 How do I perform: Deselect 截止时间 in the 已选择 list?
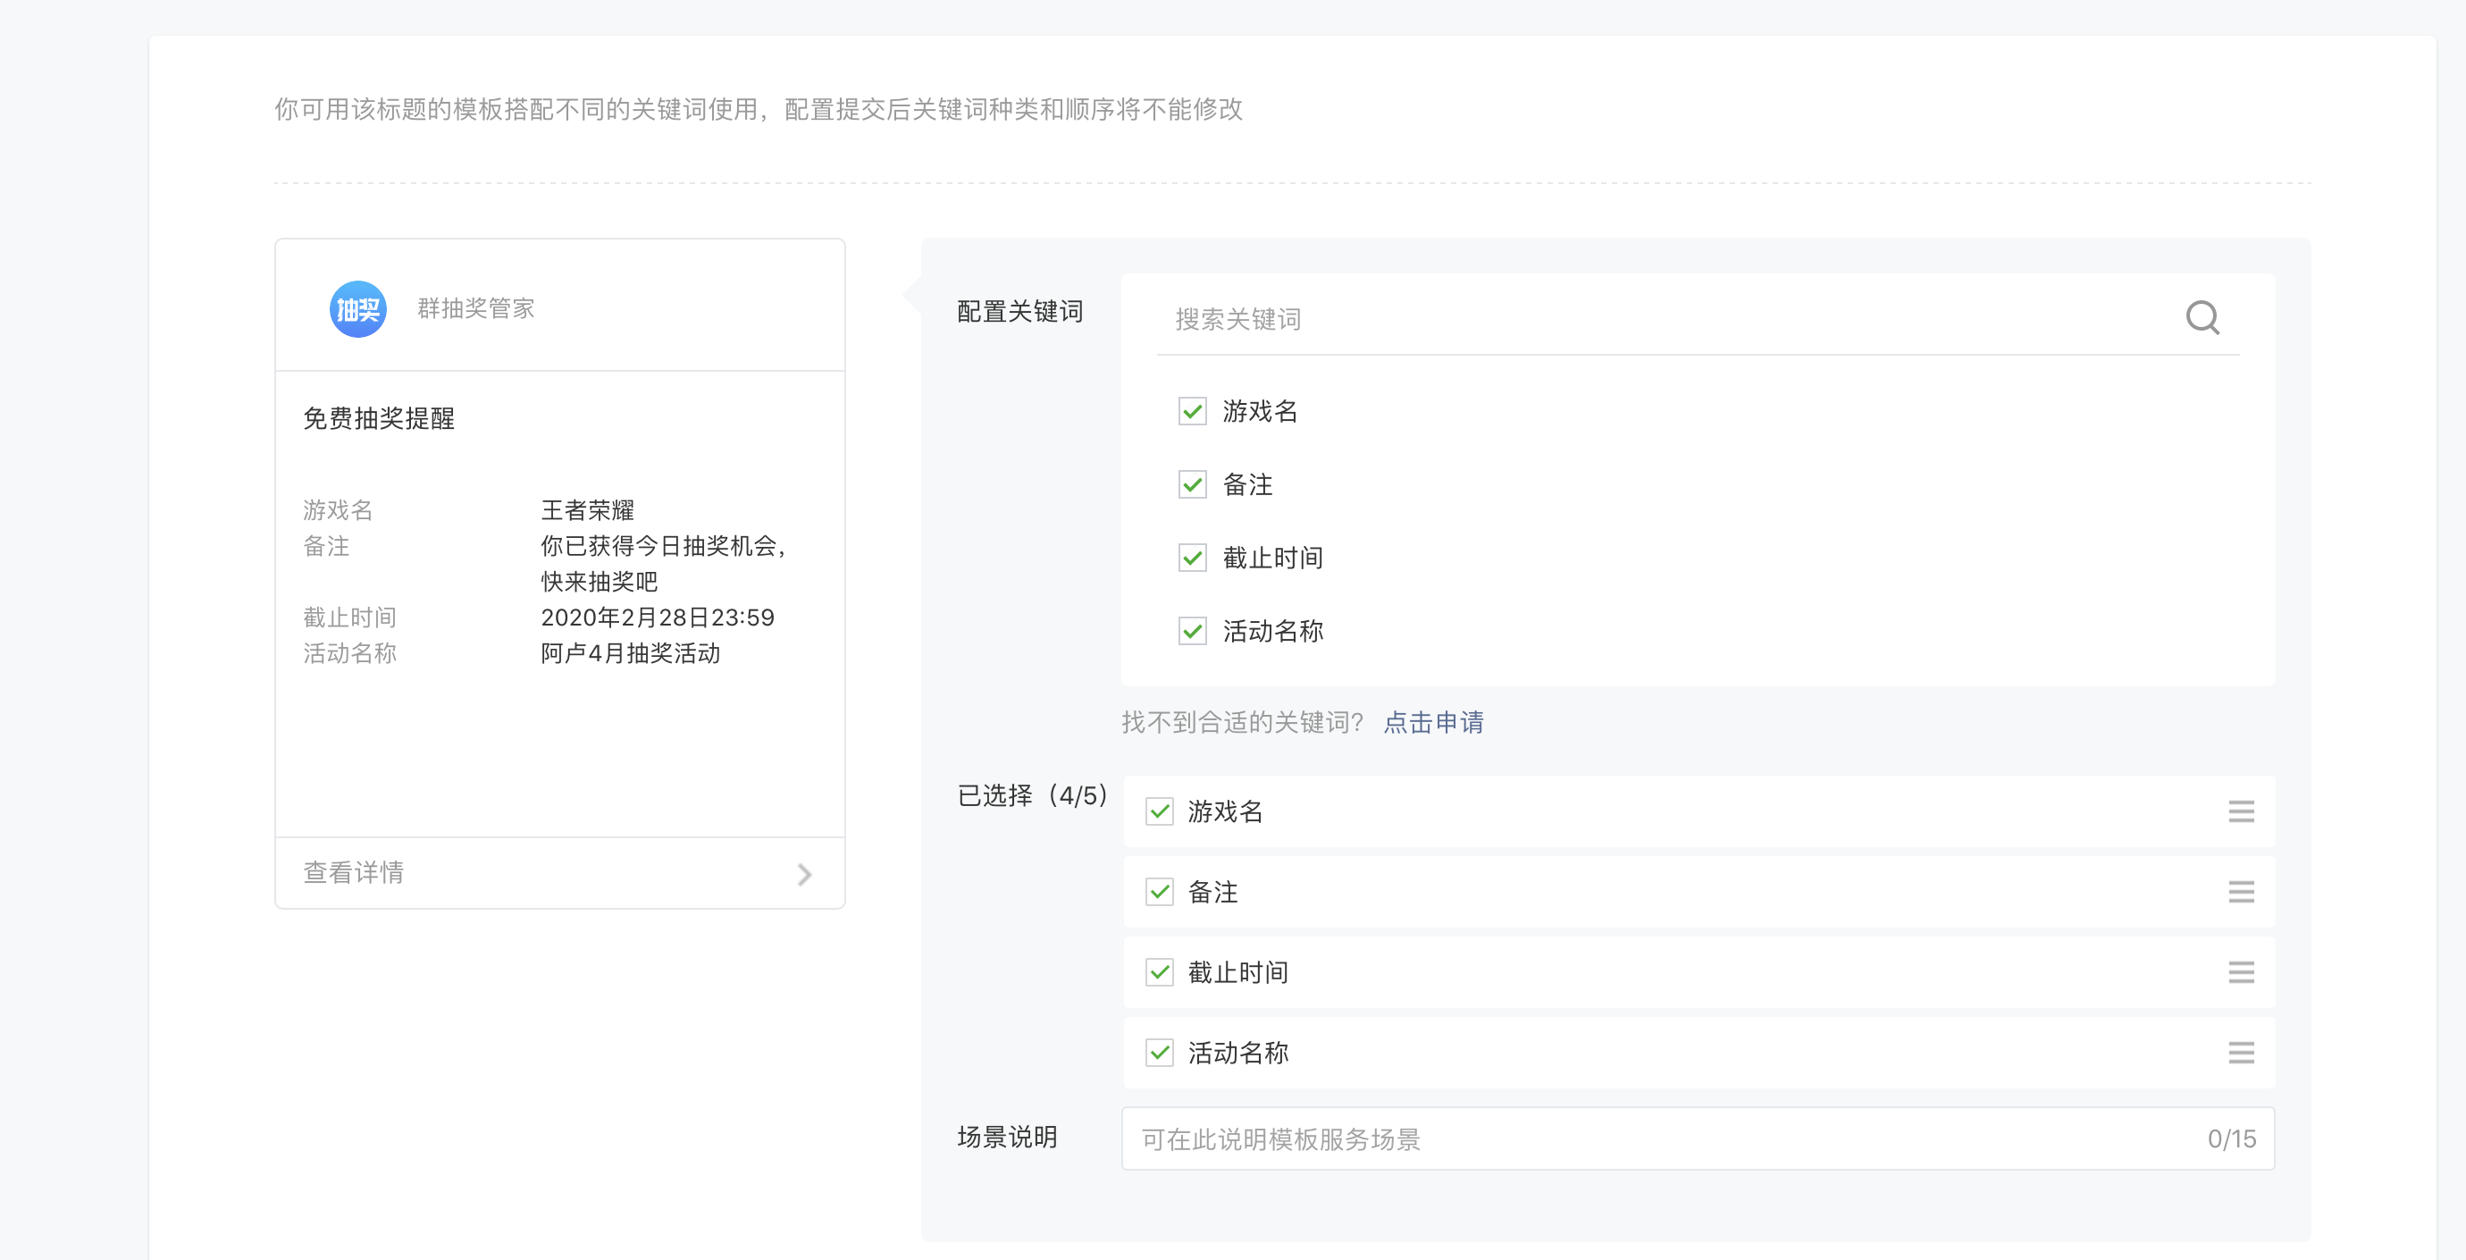1160,973
